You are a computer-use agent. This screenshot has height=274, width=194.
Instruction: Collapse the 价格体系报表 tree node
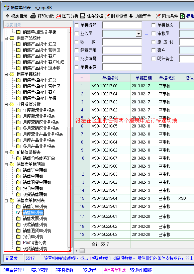click(x=6, y=153)
